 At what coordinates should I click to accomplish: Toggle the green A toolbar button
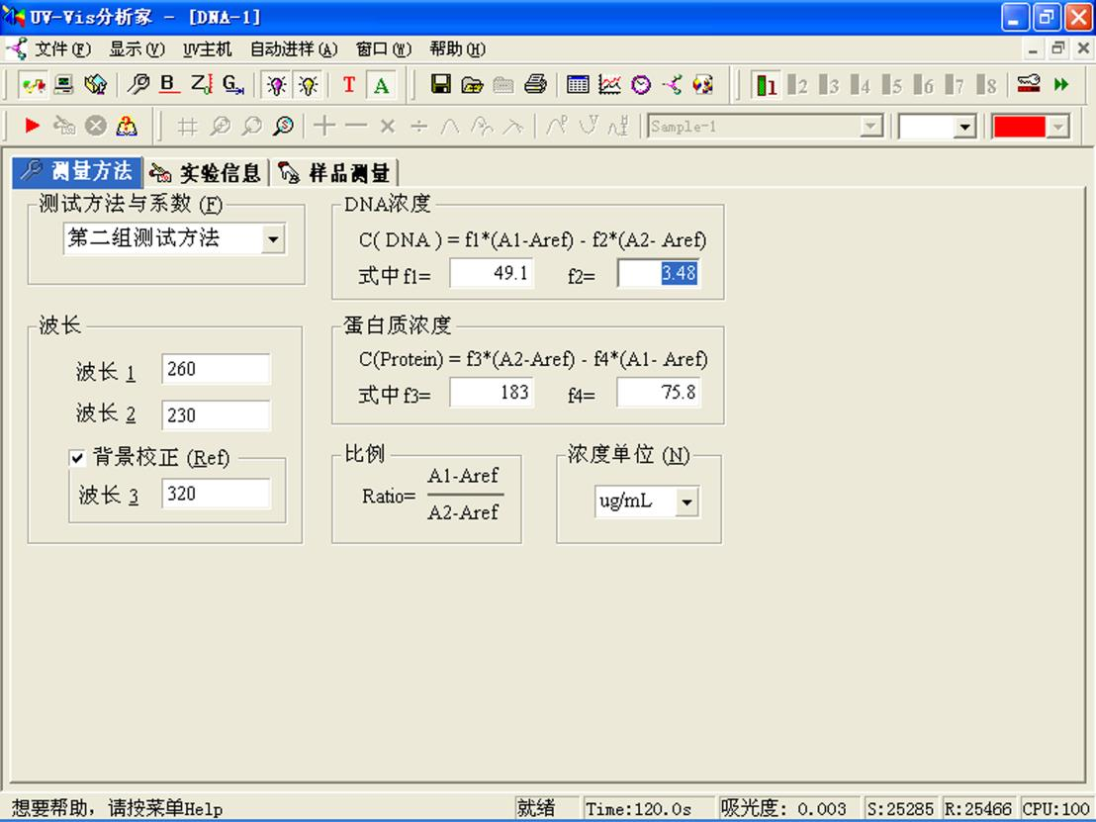click(381, 85)
